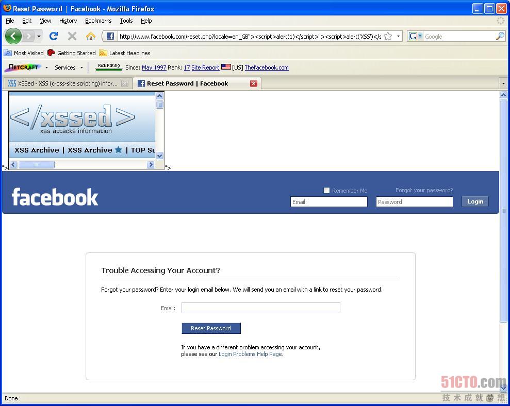
Task: Click the Google search engine icon
Action: 413,36
